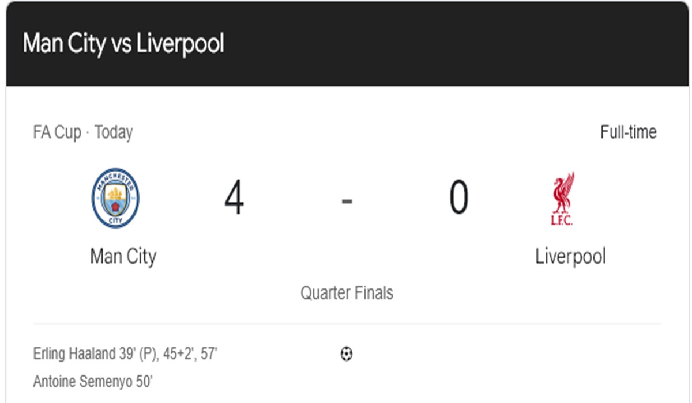Click the dash between the scores
This screenshot has width=692, height=403.
tap(347, 201)
